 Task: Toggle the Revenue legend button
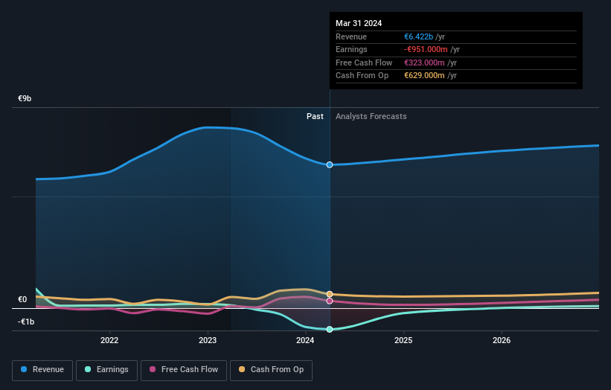click(x=42, y=370)
